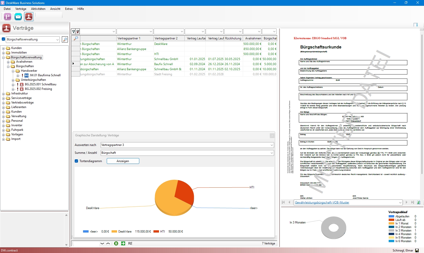Open the Hilfe menu

tap(81, 9)
